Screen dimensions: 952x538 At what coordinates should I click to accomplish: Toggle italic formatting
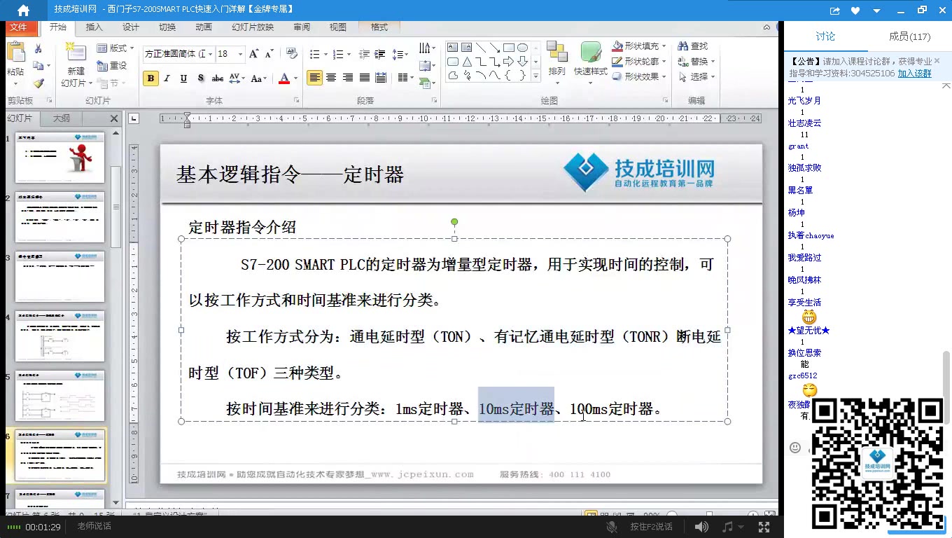point(166,78)
